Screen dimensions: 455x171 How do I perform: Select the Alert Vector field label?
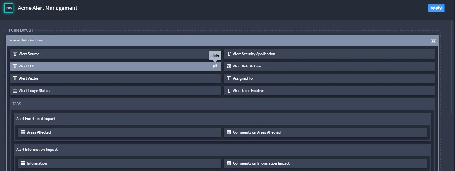click(29, 78)
